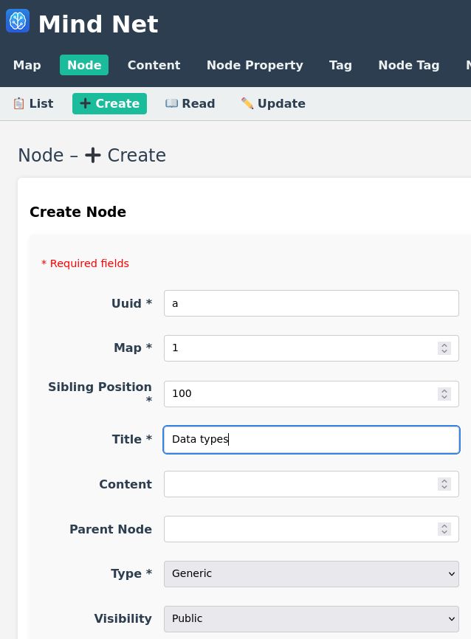
Task: Click the Parent Node label
Action: click(111, 529)
